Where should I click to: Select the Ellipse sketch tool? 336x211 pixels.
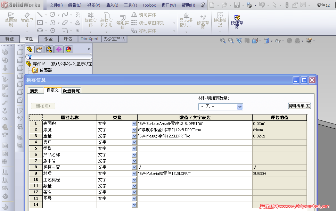65,23
